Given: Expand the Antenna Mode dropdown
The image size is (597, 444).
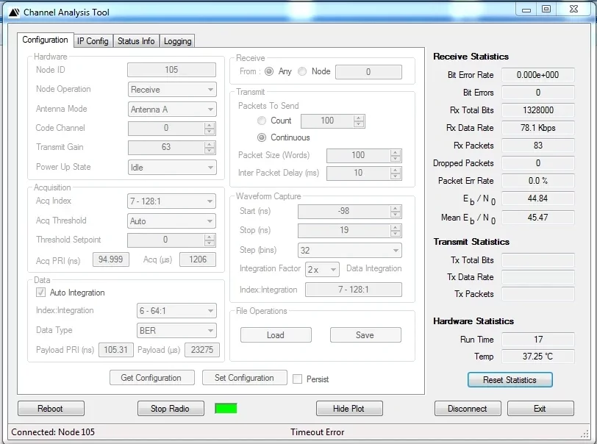Looking at the screenshot, I should (172, 110).
